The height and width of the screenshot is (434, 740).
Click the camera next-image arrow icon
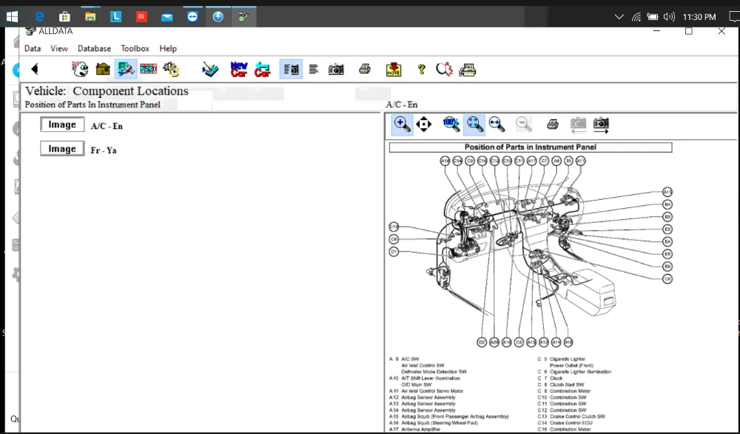coord(601,125)
